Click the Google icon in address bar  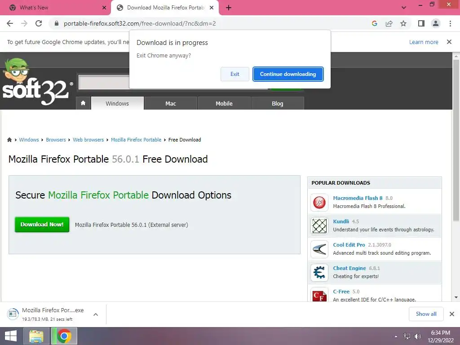coord(374,23)
